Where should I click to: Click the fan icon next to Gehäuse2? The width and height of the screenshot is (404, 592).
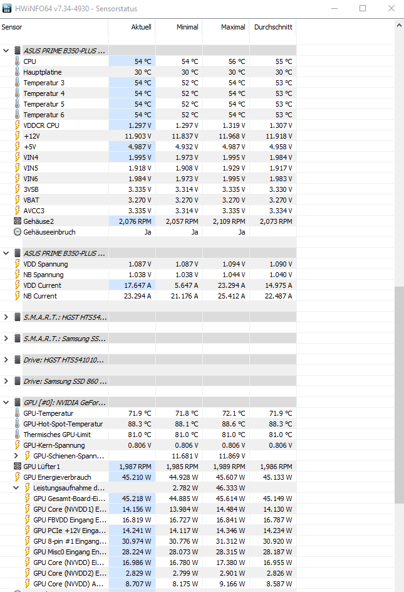coord(18,221)
